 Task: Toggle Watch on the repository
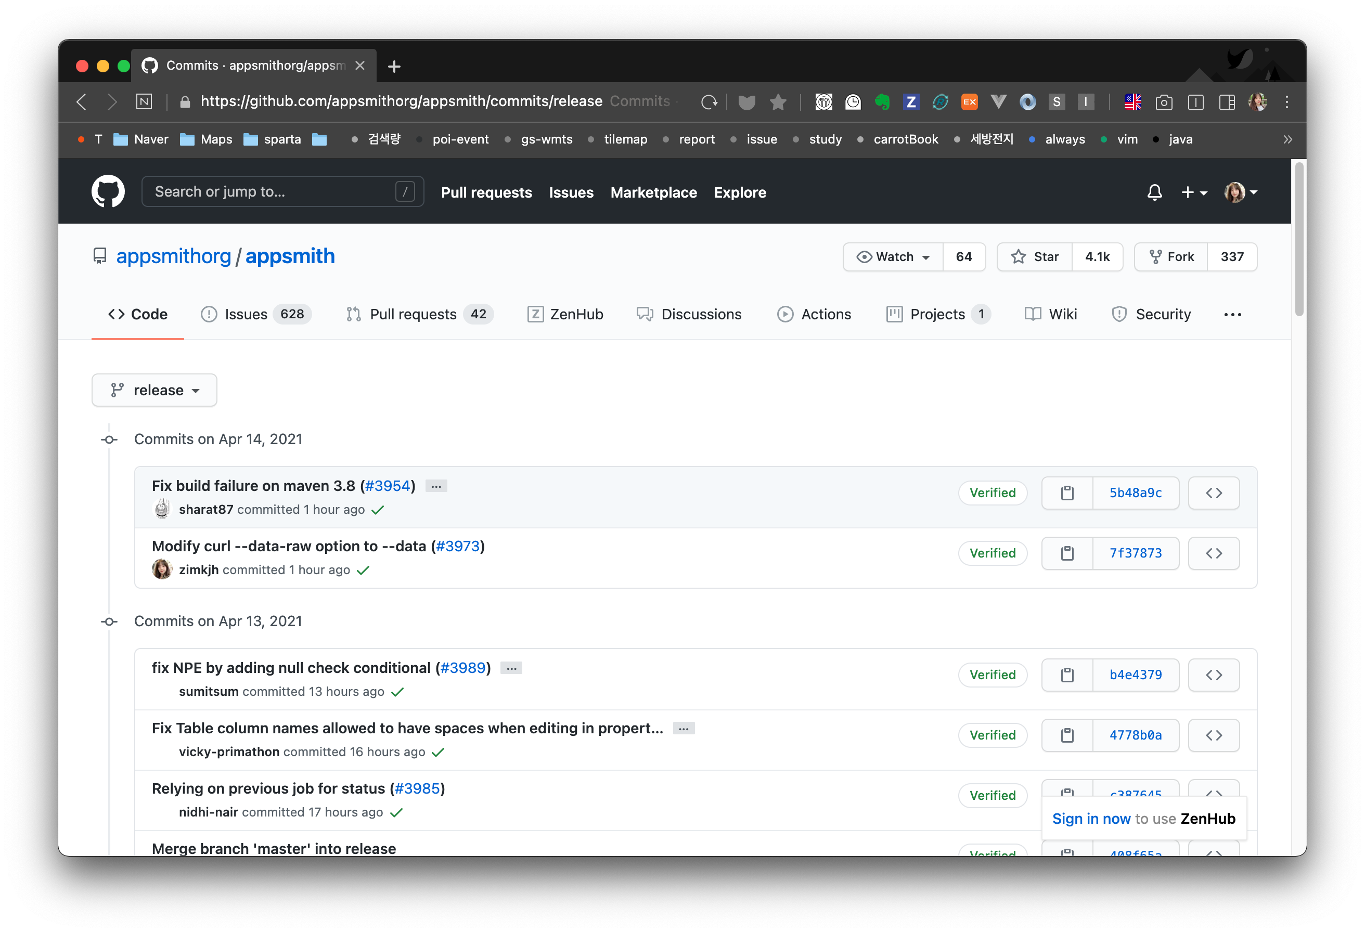(893, 256)
